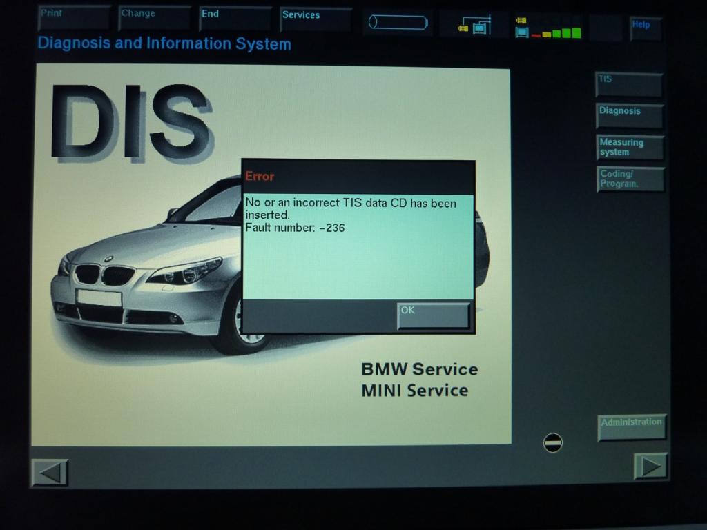Click the large DIS logo

[x=132, y=123]
